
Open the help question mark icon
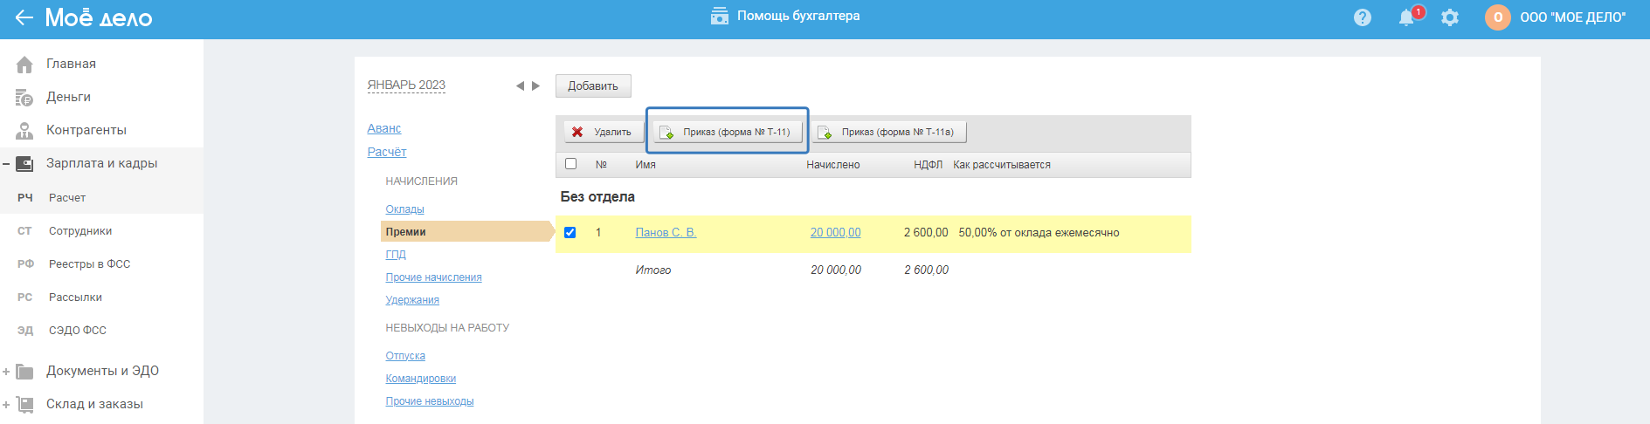(x=1362, y=17)
